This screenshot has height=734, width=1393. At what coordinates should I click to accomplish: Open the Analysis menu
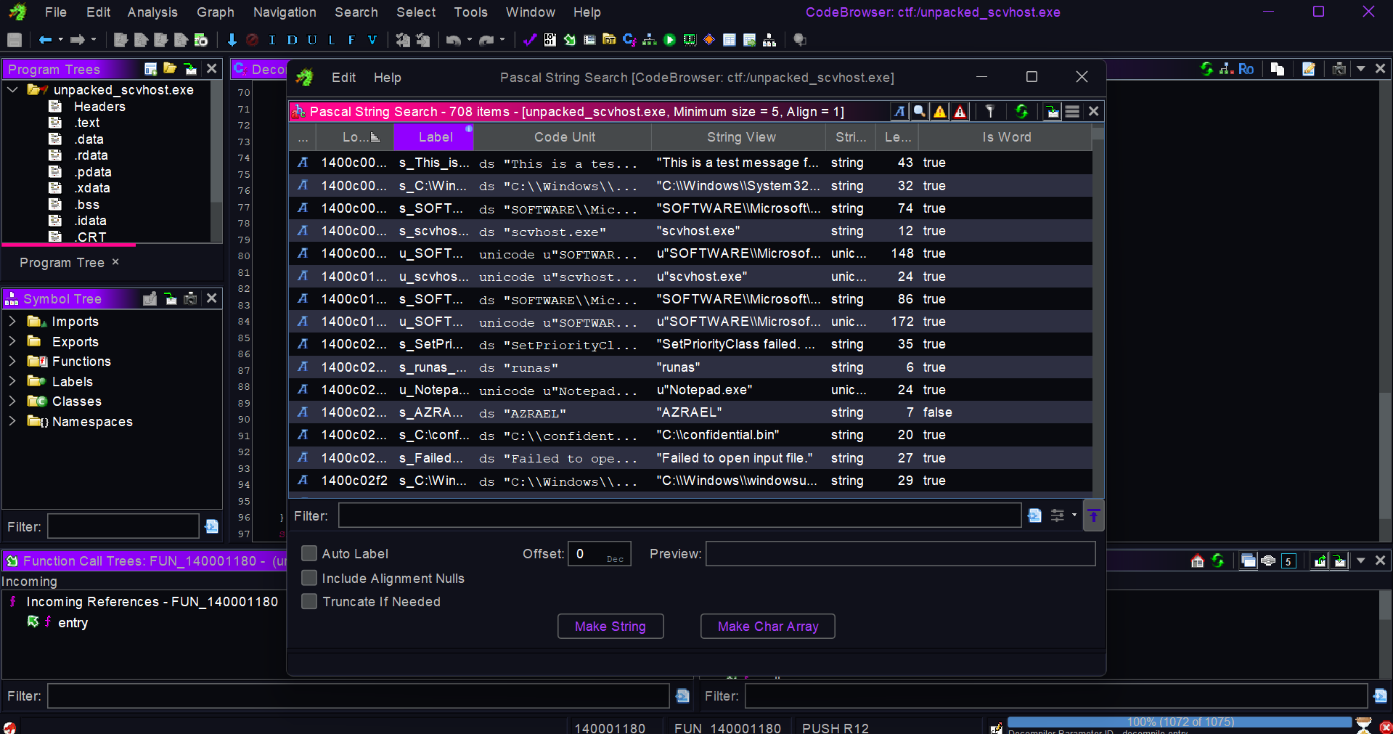[x=152, y=12]
